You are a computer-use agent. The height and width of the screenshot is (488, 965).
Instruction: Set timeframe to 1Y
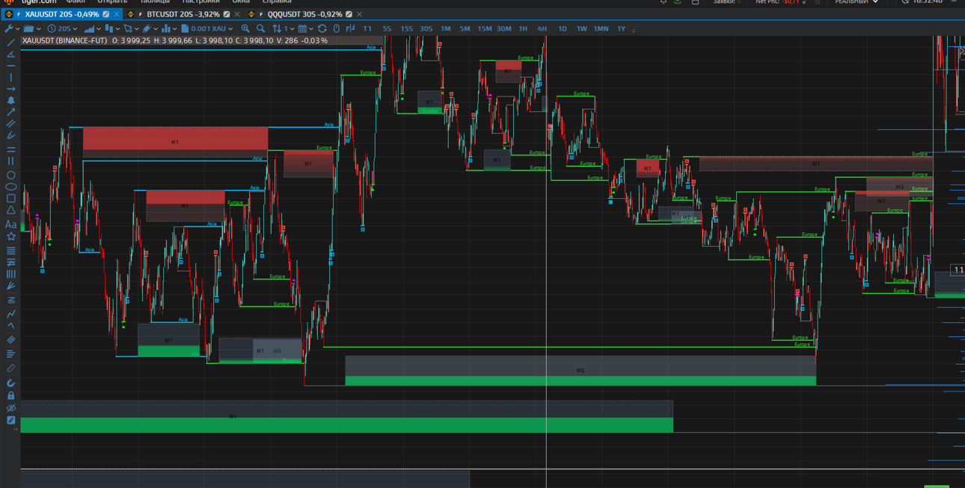621,28
